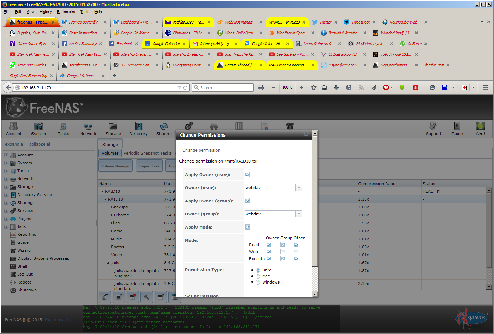Uncheck the Owner Read permission checkbox
Viewport: 494px width, 334px height.
coord(269,245)
